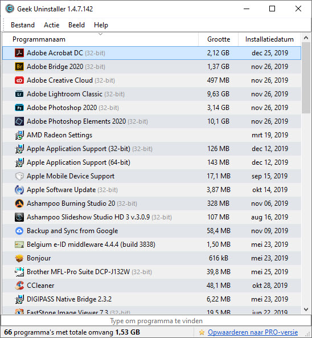Click the Opwaarderen naar PRO-versie link
The width and height of the screenshot is (312, 338).
tap(253, 332)
